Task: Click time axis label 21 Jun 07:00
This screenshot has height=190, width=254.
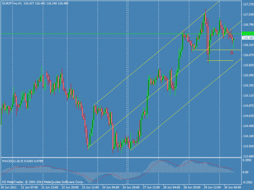Action: click(x=29, y=188)
